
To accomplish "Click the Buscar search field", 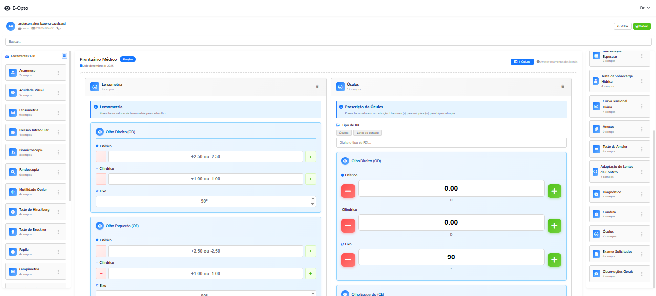I will 328,42.
